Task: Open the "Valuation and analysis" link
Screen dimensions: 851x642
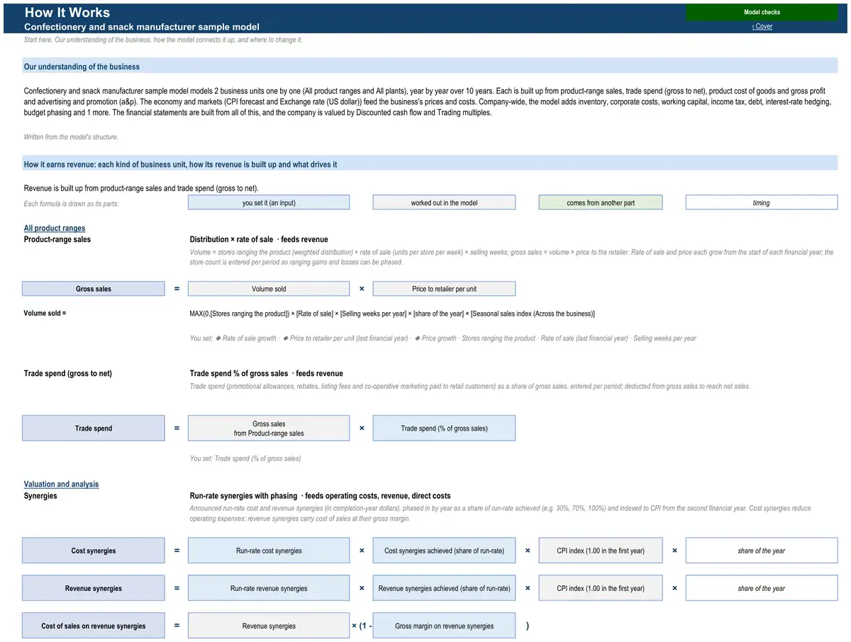Action: tap(62, 485)
